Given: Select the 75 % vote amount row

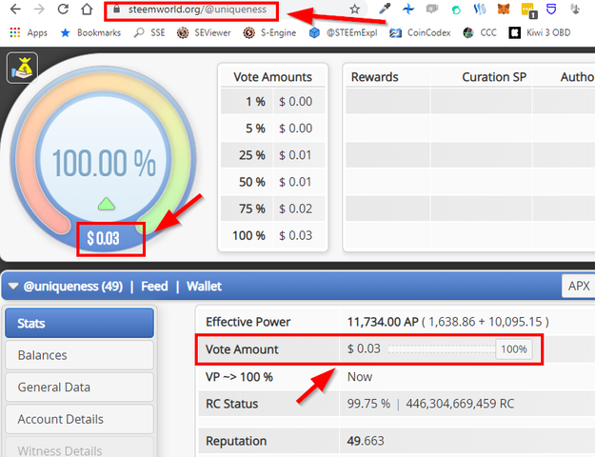Looking at the screenshot, I should [x=273, y=209].
